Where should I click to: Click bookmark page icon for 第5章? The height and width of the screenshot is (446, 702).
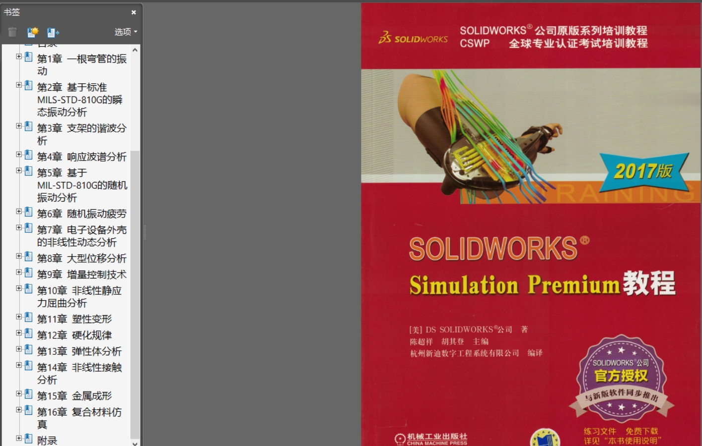coord(29,171)
